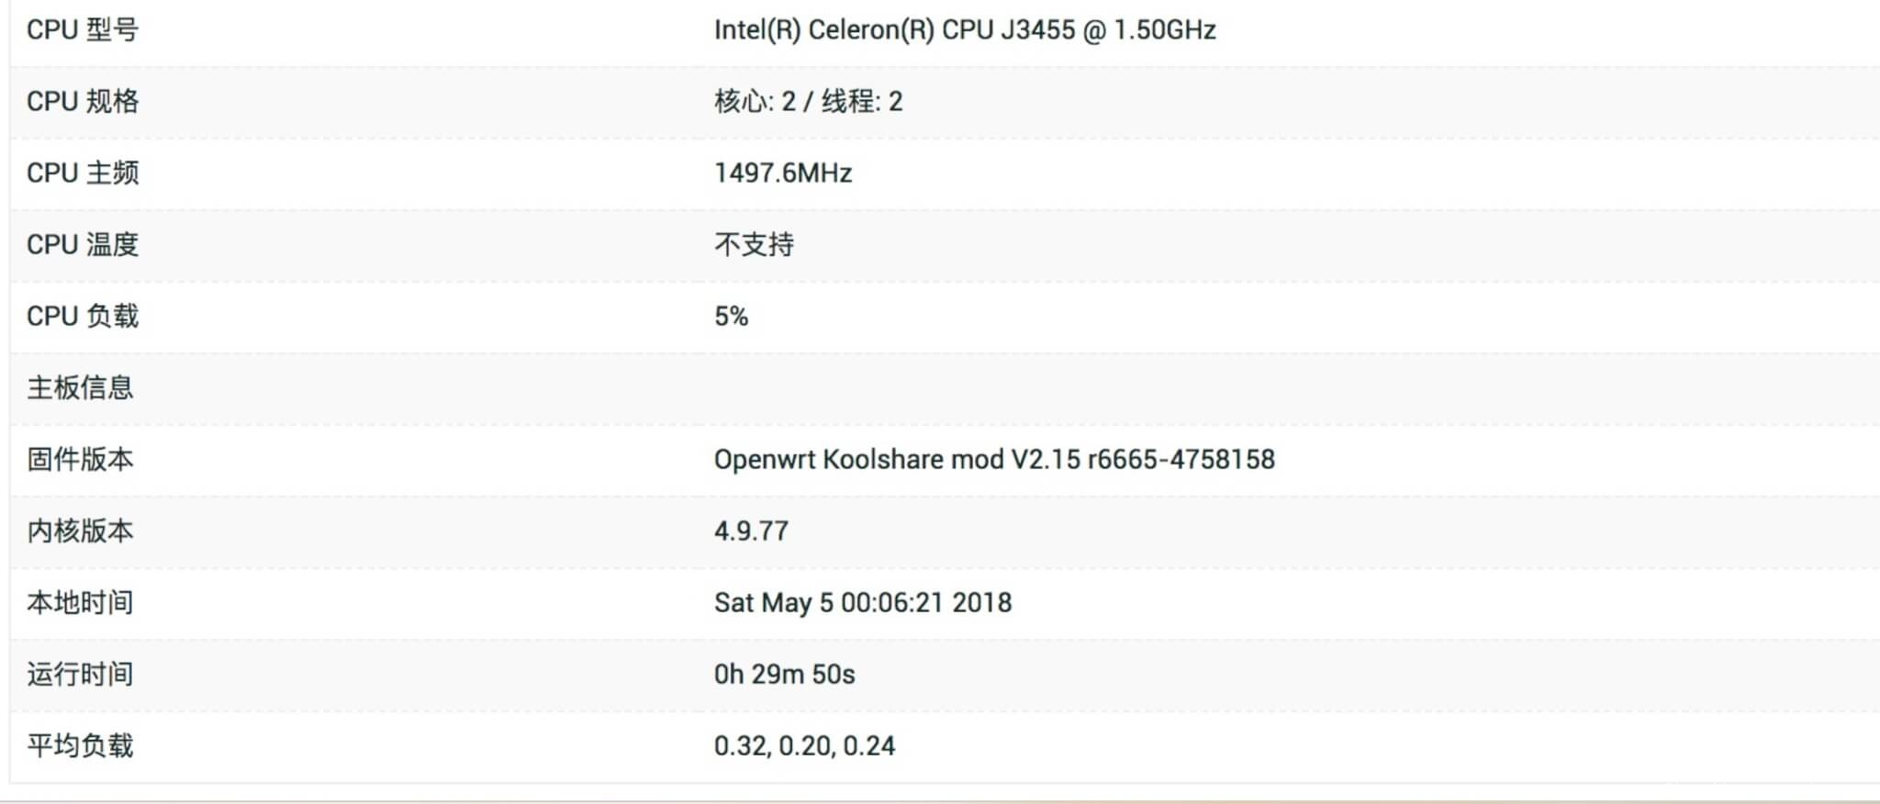Select the 运行时间 label
Screen dimensions: 1880x804
pos(80,674)
